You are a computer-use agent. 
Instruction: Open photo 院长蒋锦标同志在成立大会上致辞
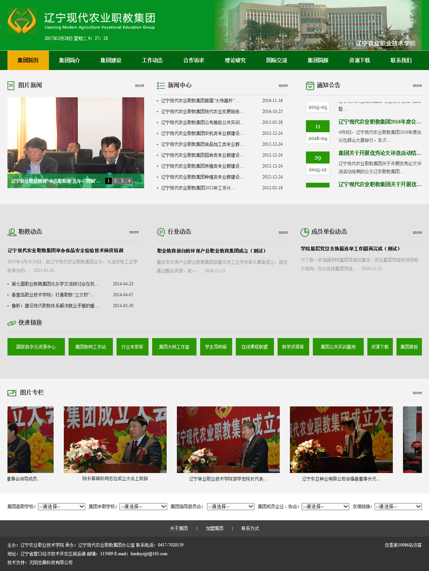tap(115, 440)
